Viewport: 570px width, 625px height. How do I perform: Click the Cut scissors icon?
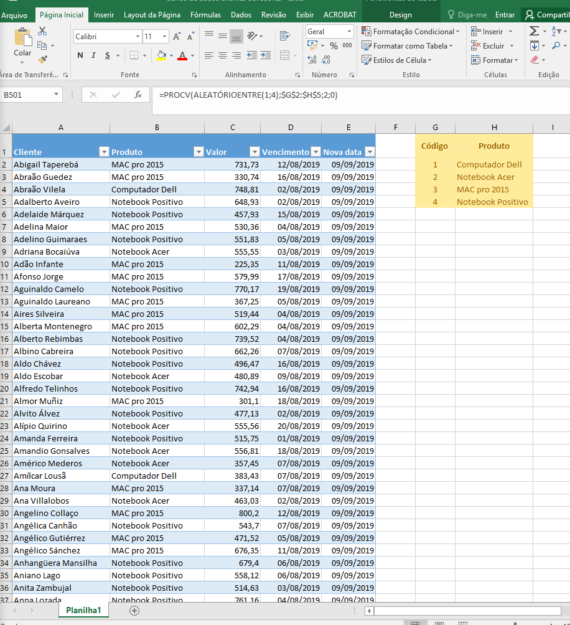click(x=42, y=31)
